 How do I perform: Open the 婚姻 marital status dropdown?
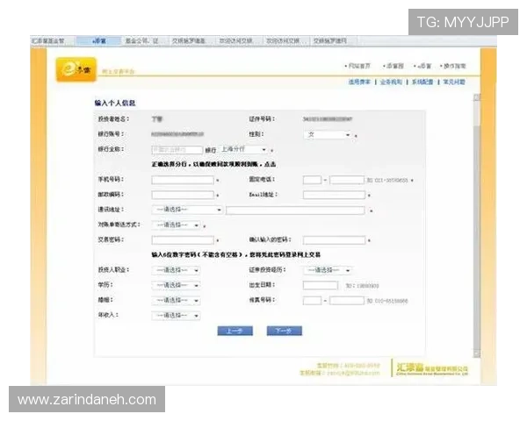pos(176,301)
